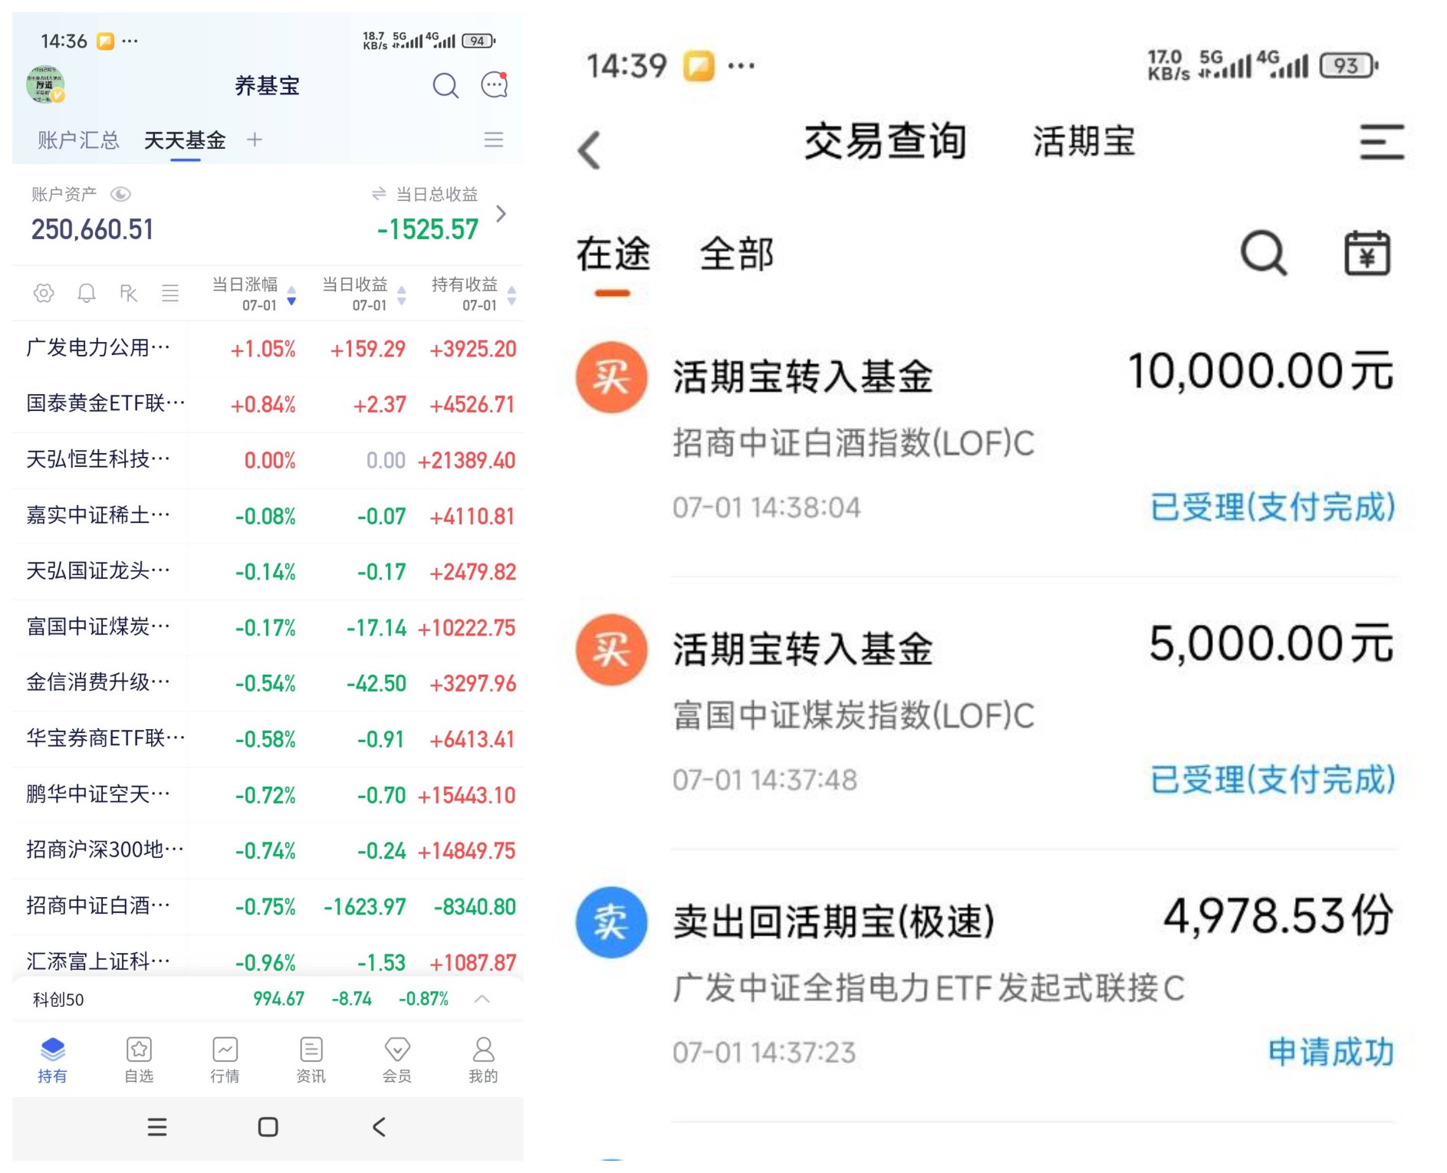This screenshot has height=1173, width=1447.
Task: Tap 已受理 status of 招商中证白酒 order
Action: click(1273, 508)
